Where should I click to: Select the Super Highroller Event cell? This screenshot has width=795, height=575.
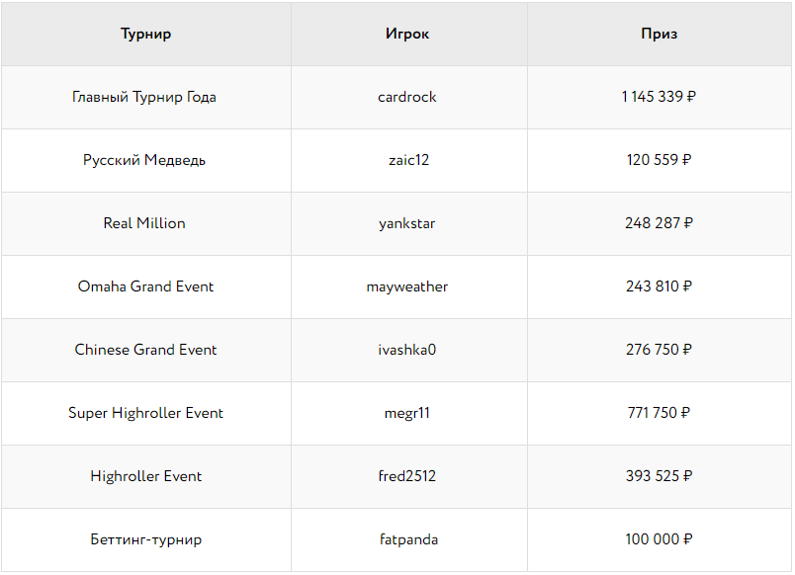pos(145,413)
